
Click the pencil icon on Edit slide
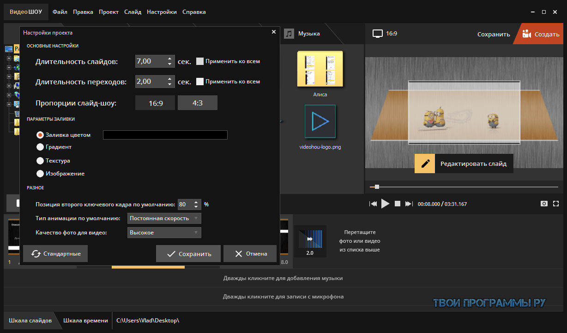[x=425, y=164]
